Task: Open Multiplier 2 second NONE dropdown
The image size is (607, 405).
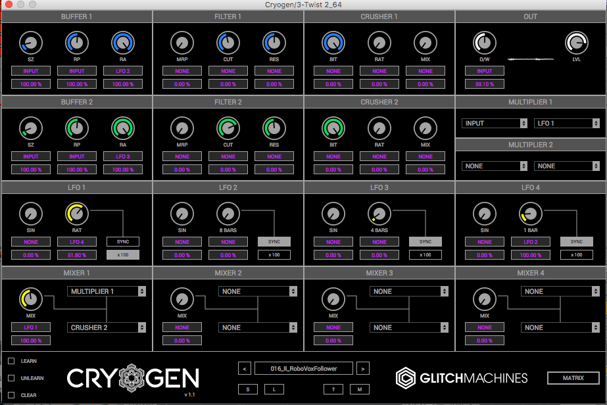Action: pyautogui.click(x=567, y=166)
